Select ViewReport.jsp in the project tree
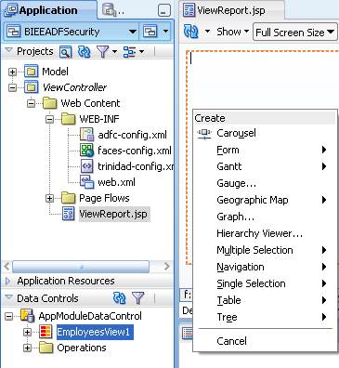The width and height of the screenshot is (339, 368). pyautogui.click(x=113, y=214)
